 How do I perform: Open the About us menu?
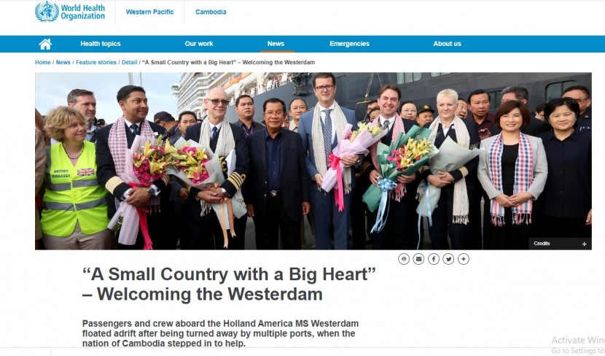tap(447, 44)
